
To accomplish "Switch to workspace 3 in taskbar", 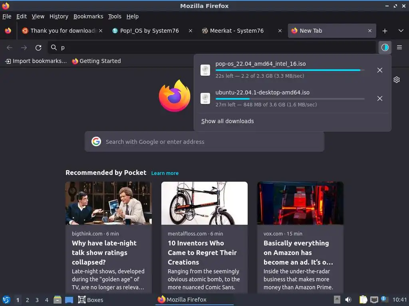I will click(x=37, y=300).
